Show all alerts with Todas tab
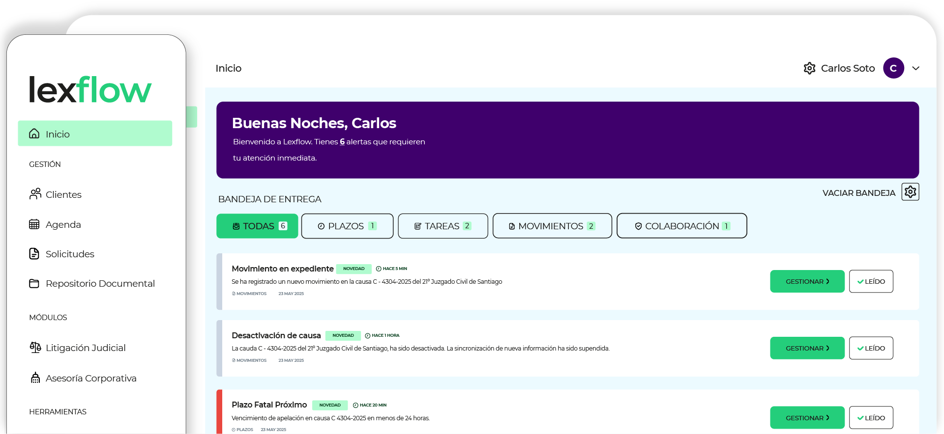 coord(257,226)
